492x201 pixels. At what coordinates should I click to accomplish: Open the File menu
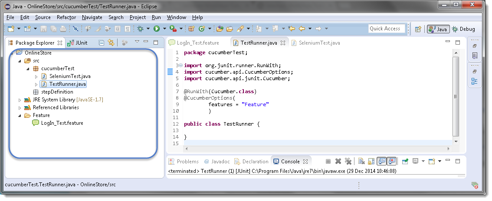10,17
